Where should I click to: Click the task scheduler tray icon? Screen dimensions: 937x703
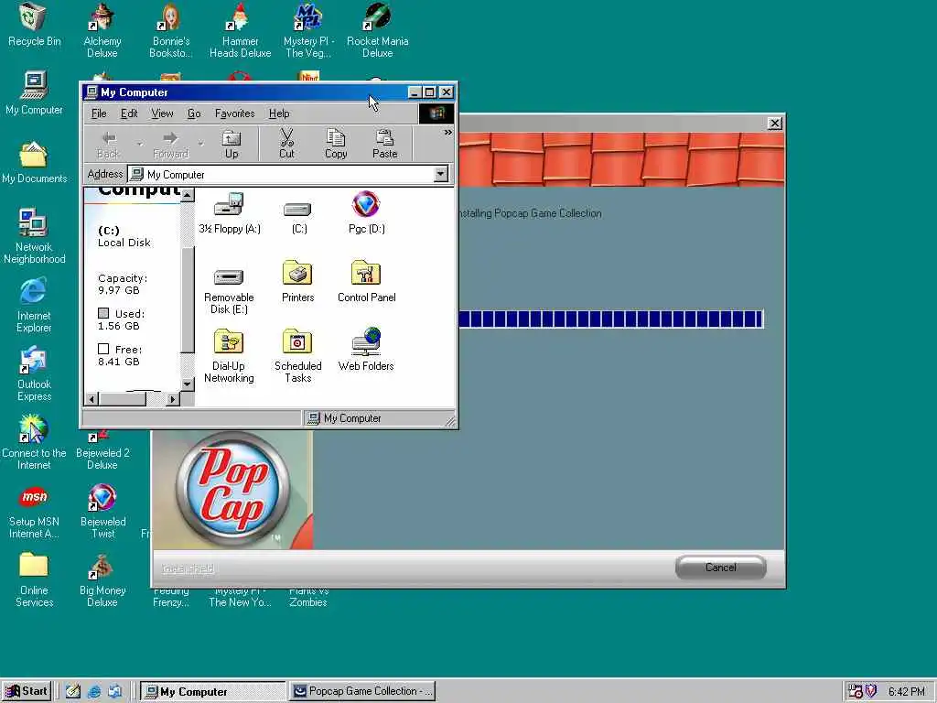[856, 692]
